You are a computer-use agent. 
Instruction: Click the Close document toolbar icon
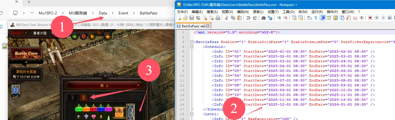click(x=205, y=18)
